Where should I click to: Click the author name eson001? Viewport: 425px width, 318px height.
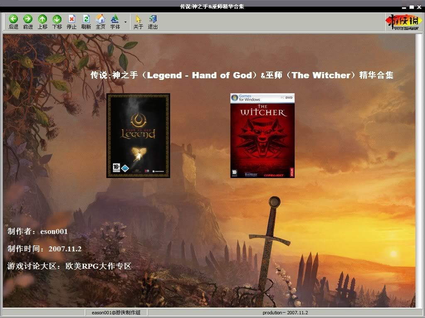(x=54, y=231)
